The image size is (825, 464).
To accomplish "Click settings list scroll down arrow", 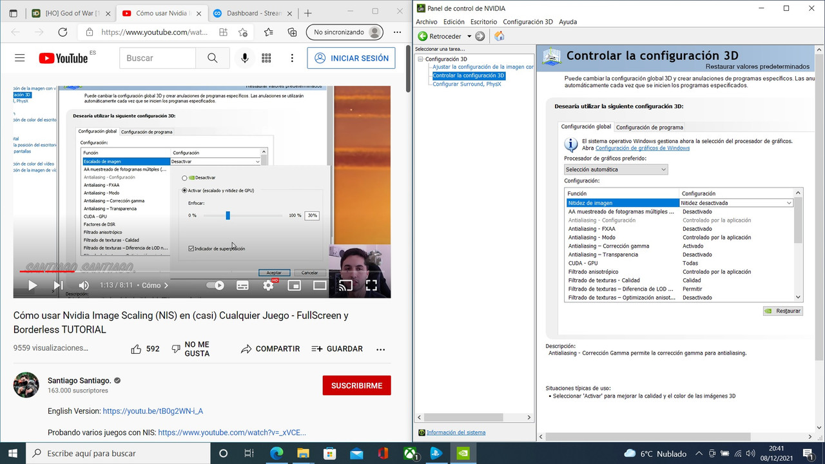I will tap(799, 297).
